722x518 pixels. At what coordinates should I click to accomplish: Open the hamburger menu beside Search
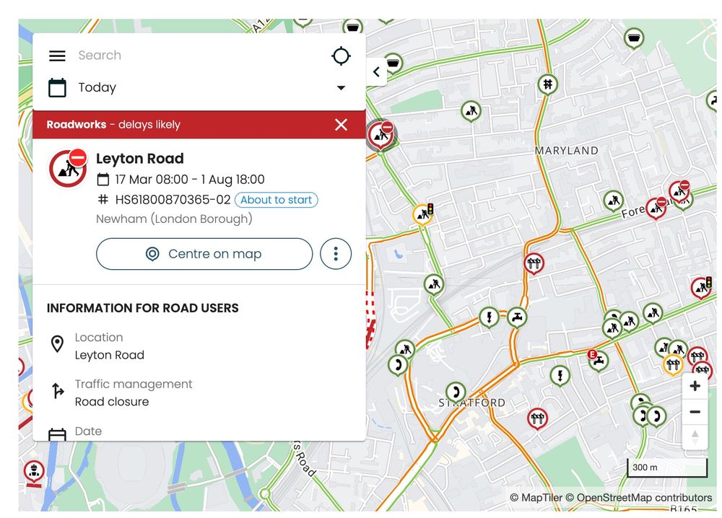(57, 56)
